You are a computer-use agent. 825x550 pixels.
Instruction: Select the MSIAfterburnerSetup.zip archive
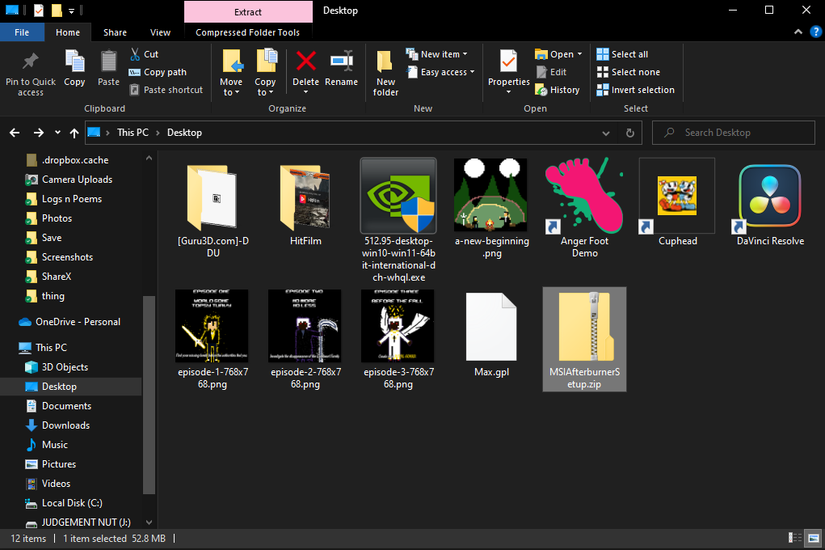coord(584,339)
